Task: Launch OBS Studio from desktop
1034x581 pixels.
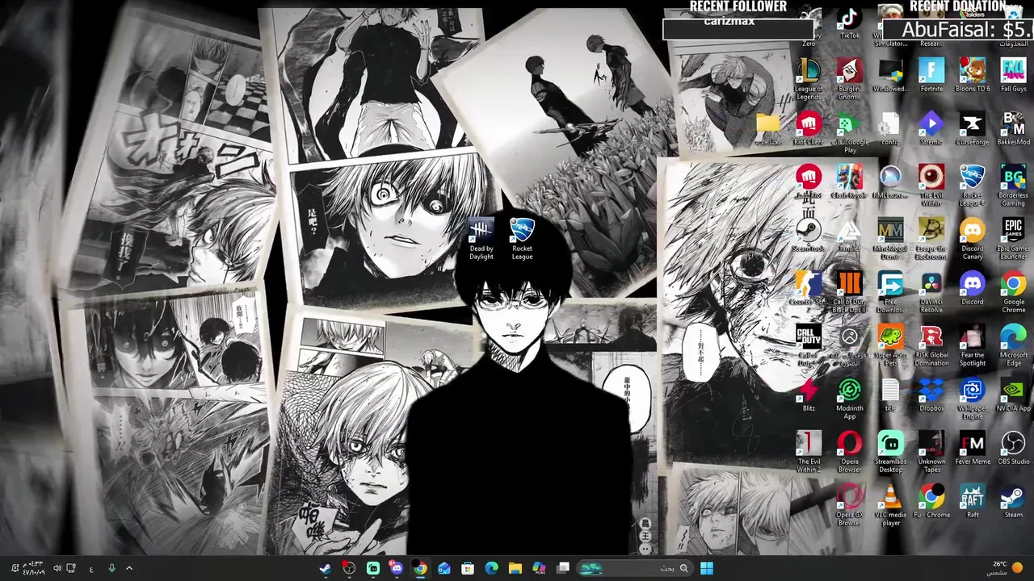Action: (x=1014, y=447)
